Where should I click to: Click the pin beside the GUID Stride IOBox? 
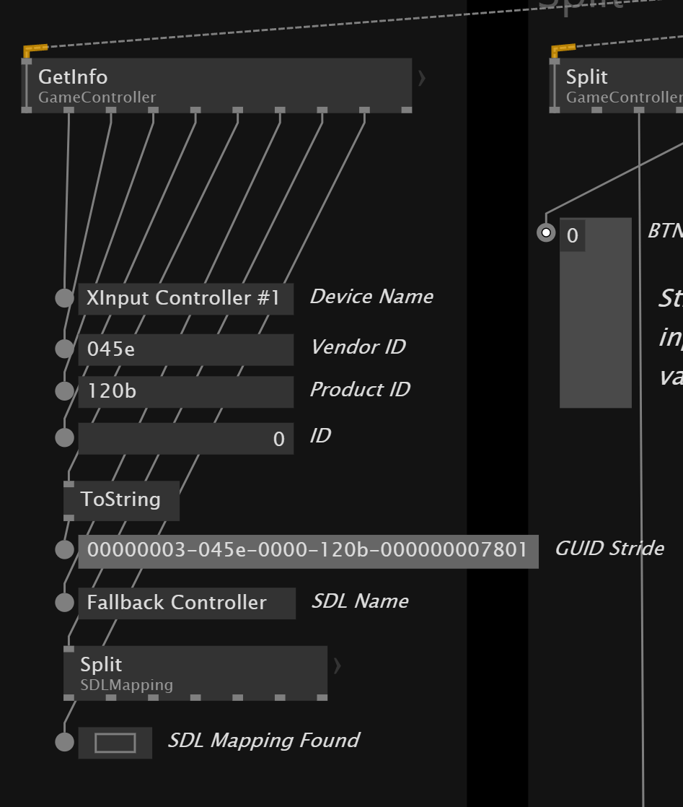64,549
